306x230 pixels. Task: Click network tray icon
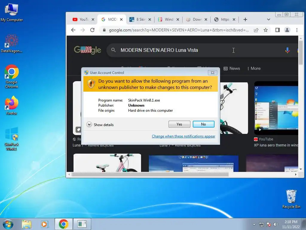(x=261, y=224)
